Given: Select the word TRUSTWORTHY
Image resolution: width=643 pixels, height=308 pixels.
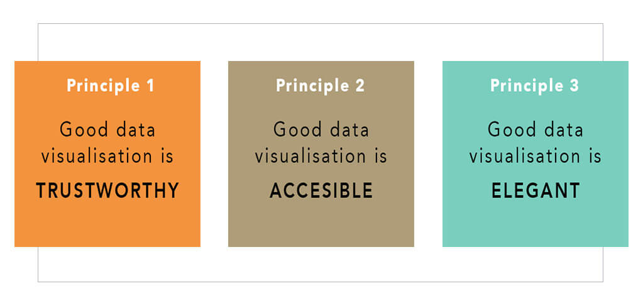Looking at the screenshot, I should click(107, 191).
